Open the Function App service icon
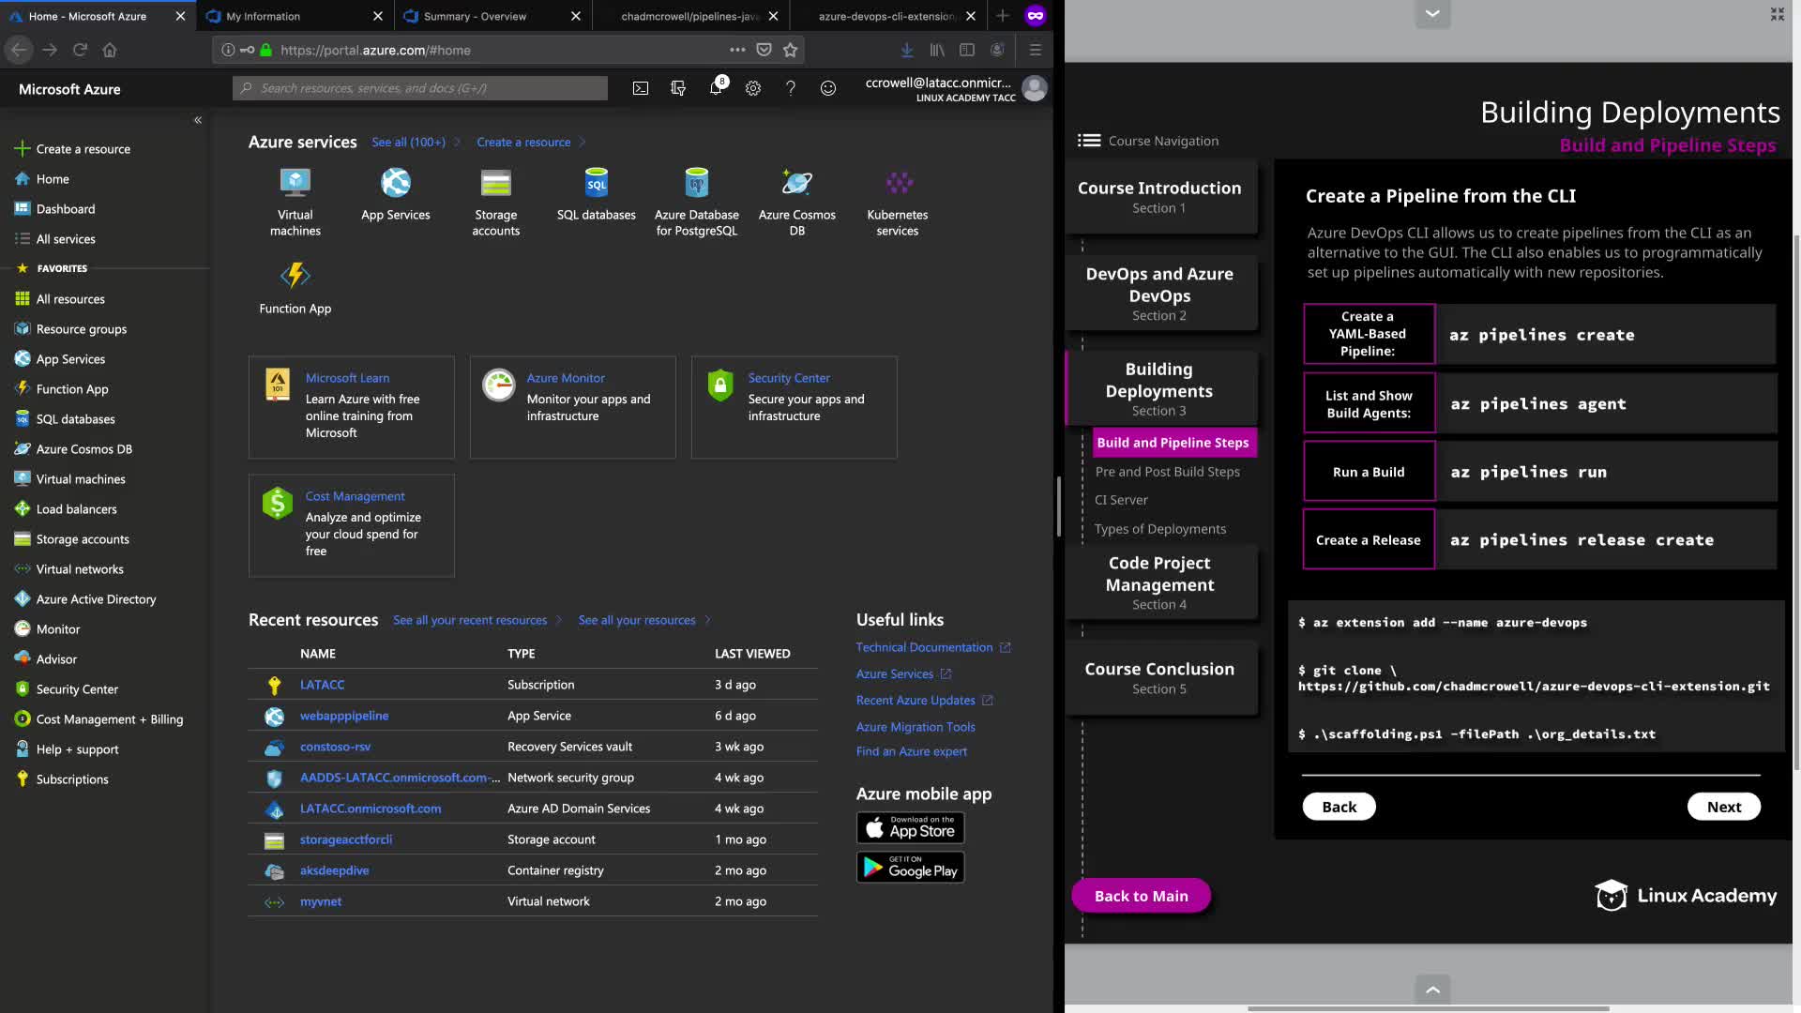Viewport: 1801px width, 1013px height. 295,276
